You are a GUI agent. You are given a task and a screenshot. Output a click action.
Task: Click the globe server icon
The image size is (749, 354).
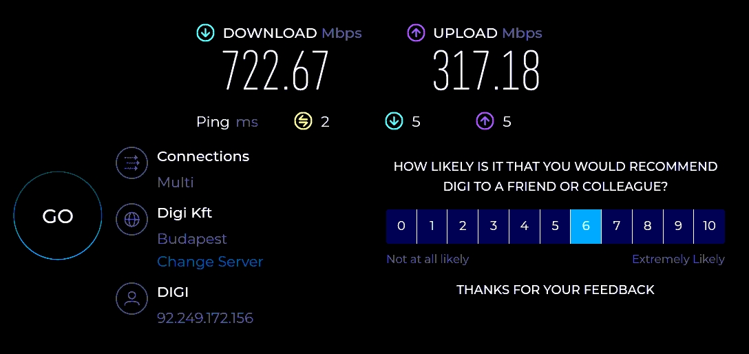[x=131, y=220]
